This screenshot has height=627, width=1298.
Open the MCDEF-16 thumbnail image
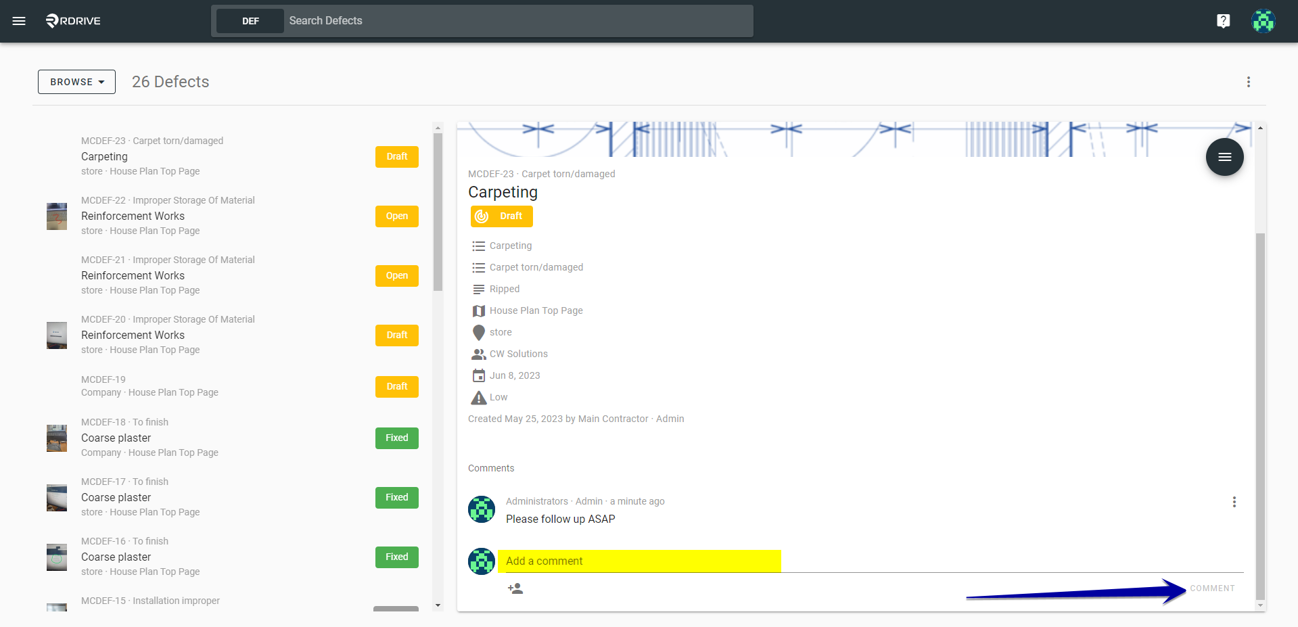(57, 557)
